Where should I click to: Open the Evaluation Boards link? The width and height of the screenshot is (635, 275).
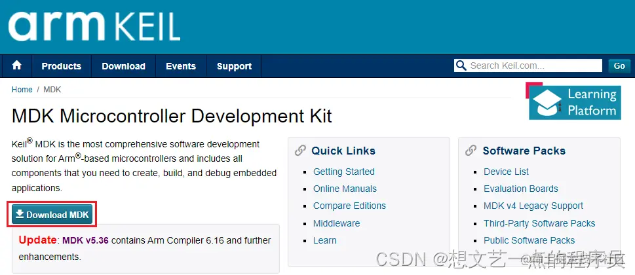click(521, 189)
